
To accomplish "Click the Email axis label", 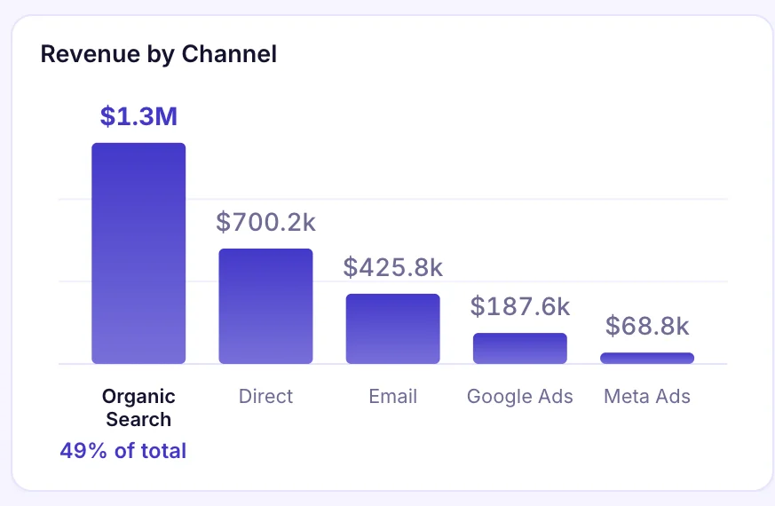I will pyautogui.click(x=393, y=396).
